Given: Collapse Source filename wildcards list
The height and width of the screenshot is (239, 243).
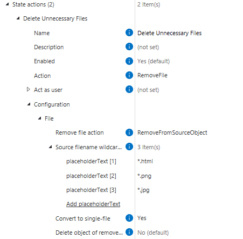Looking at the screenshot, I should coord(51,147).
